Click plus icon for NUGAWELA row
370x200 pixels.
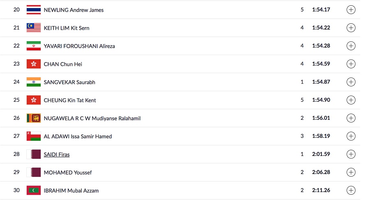[351, 118]
